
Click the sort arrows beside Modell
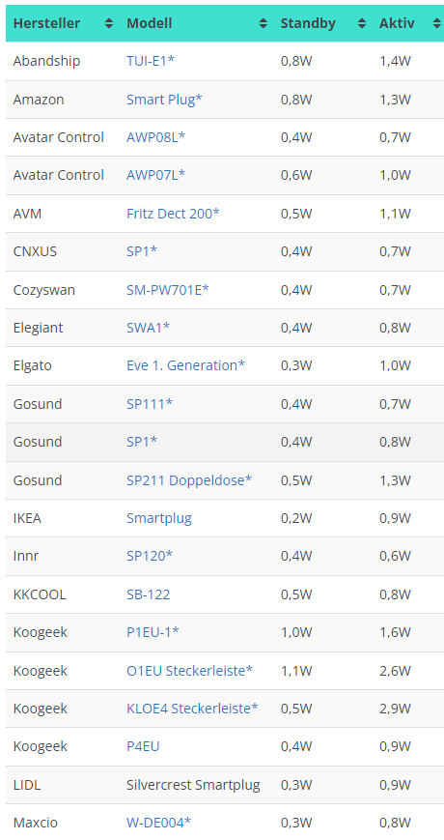click(x=264, y=23)
